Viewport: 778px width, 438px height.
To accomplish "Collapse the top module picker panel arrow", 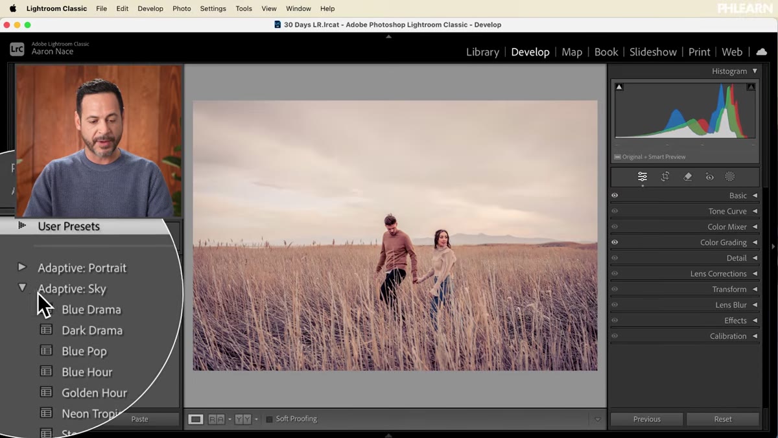I will 389,36.
